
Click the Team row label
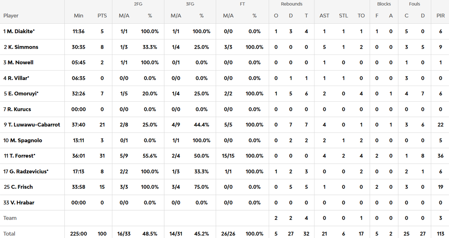click(x=10, y=218)
